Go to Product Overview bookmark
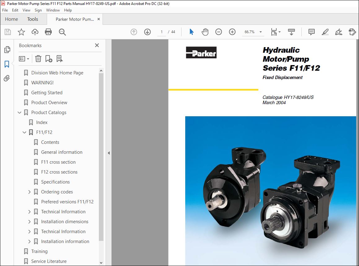Image resolution: width=359 pixels, height=266 pixels. pyautogui.click(x=49, y=103)
